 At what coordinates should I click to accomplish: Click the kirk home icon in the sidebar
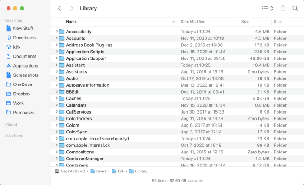(x=9, y=47)
